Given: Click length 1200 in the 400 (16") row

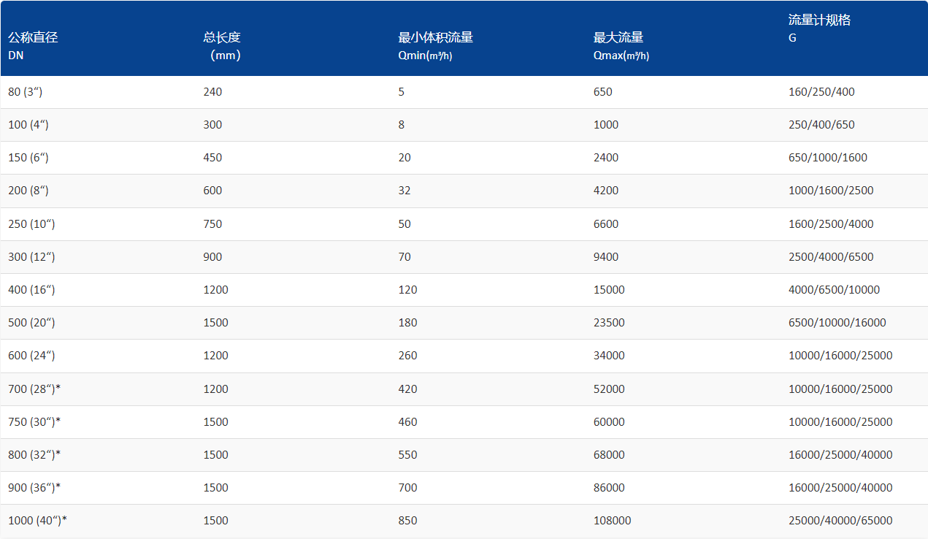Looking at the screenshot, I should [215, 290].
